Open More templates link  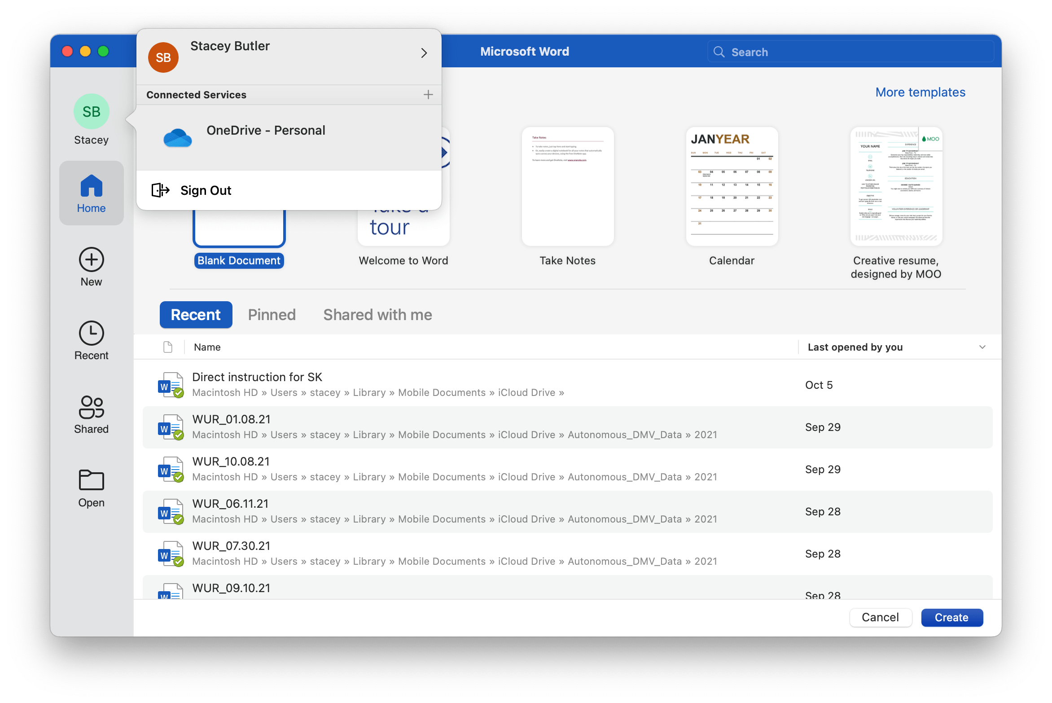tap(920, 92)
